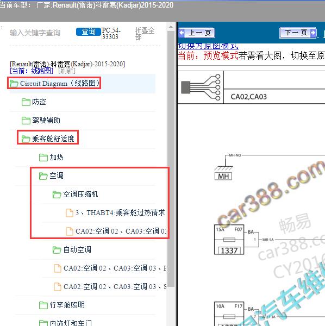Click the CA02,CA03 diagram title text

click(x=249, y=97)
